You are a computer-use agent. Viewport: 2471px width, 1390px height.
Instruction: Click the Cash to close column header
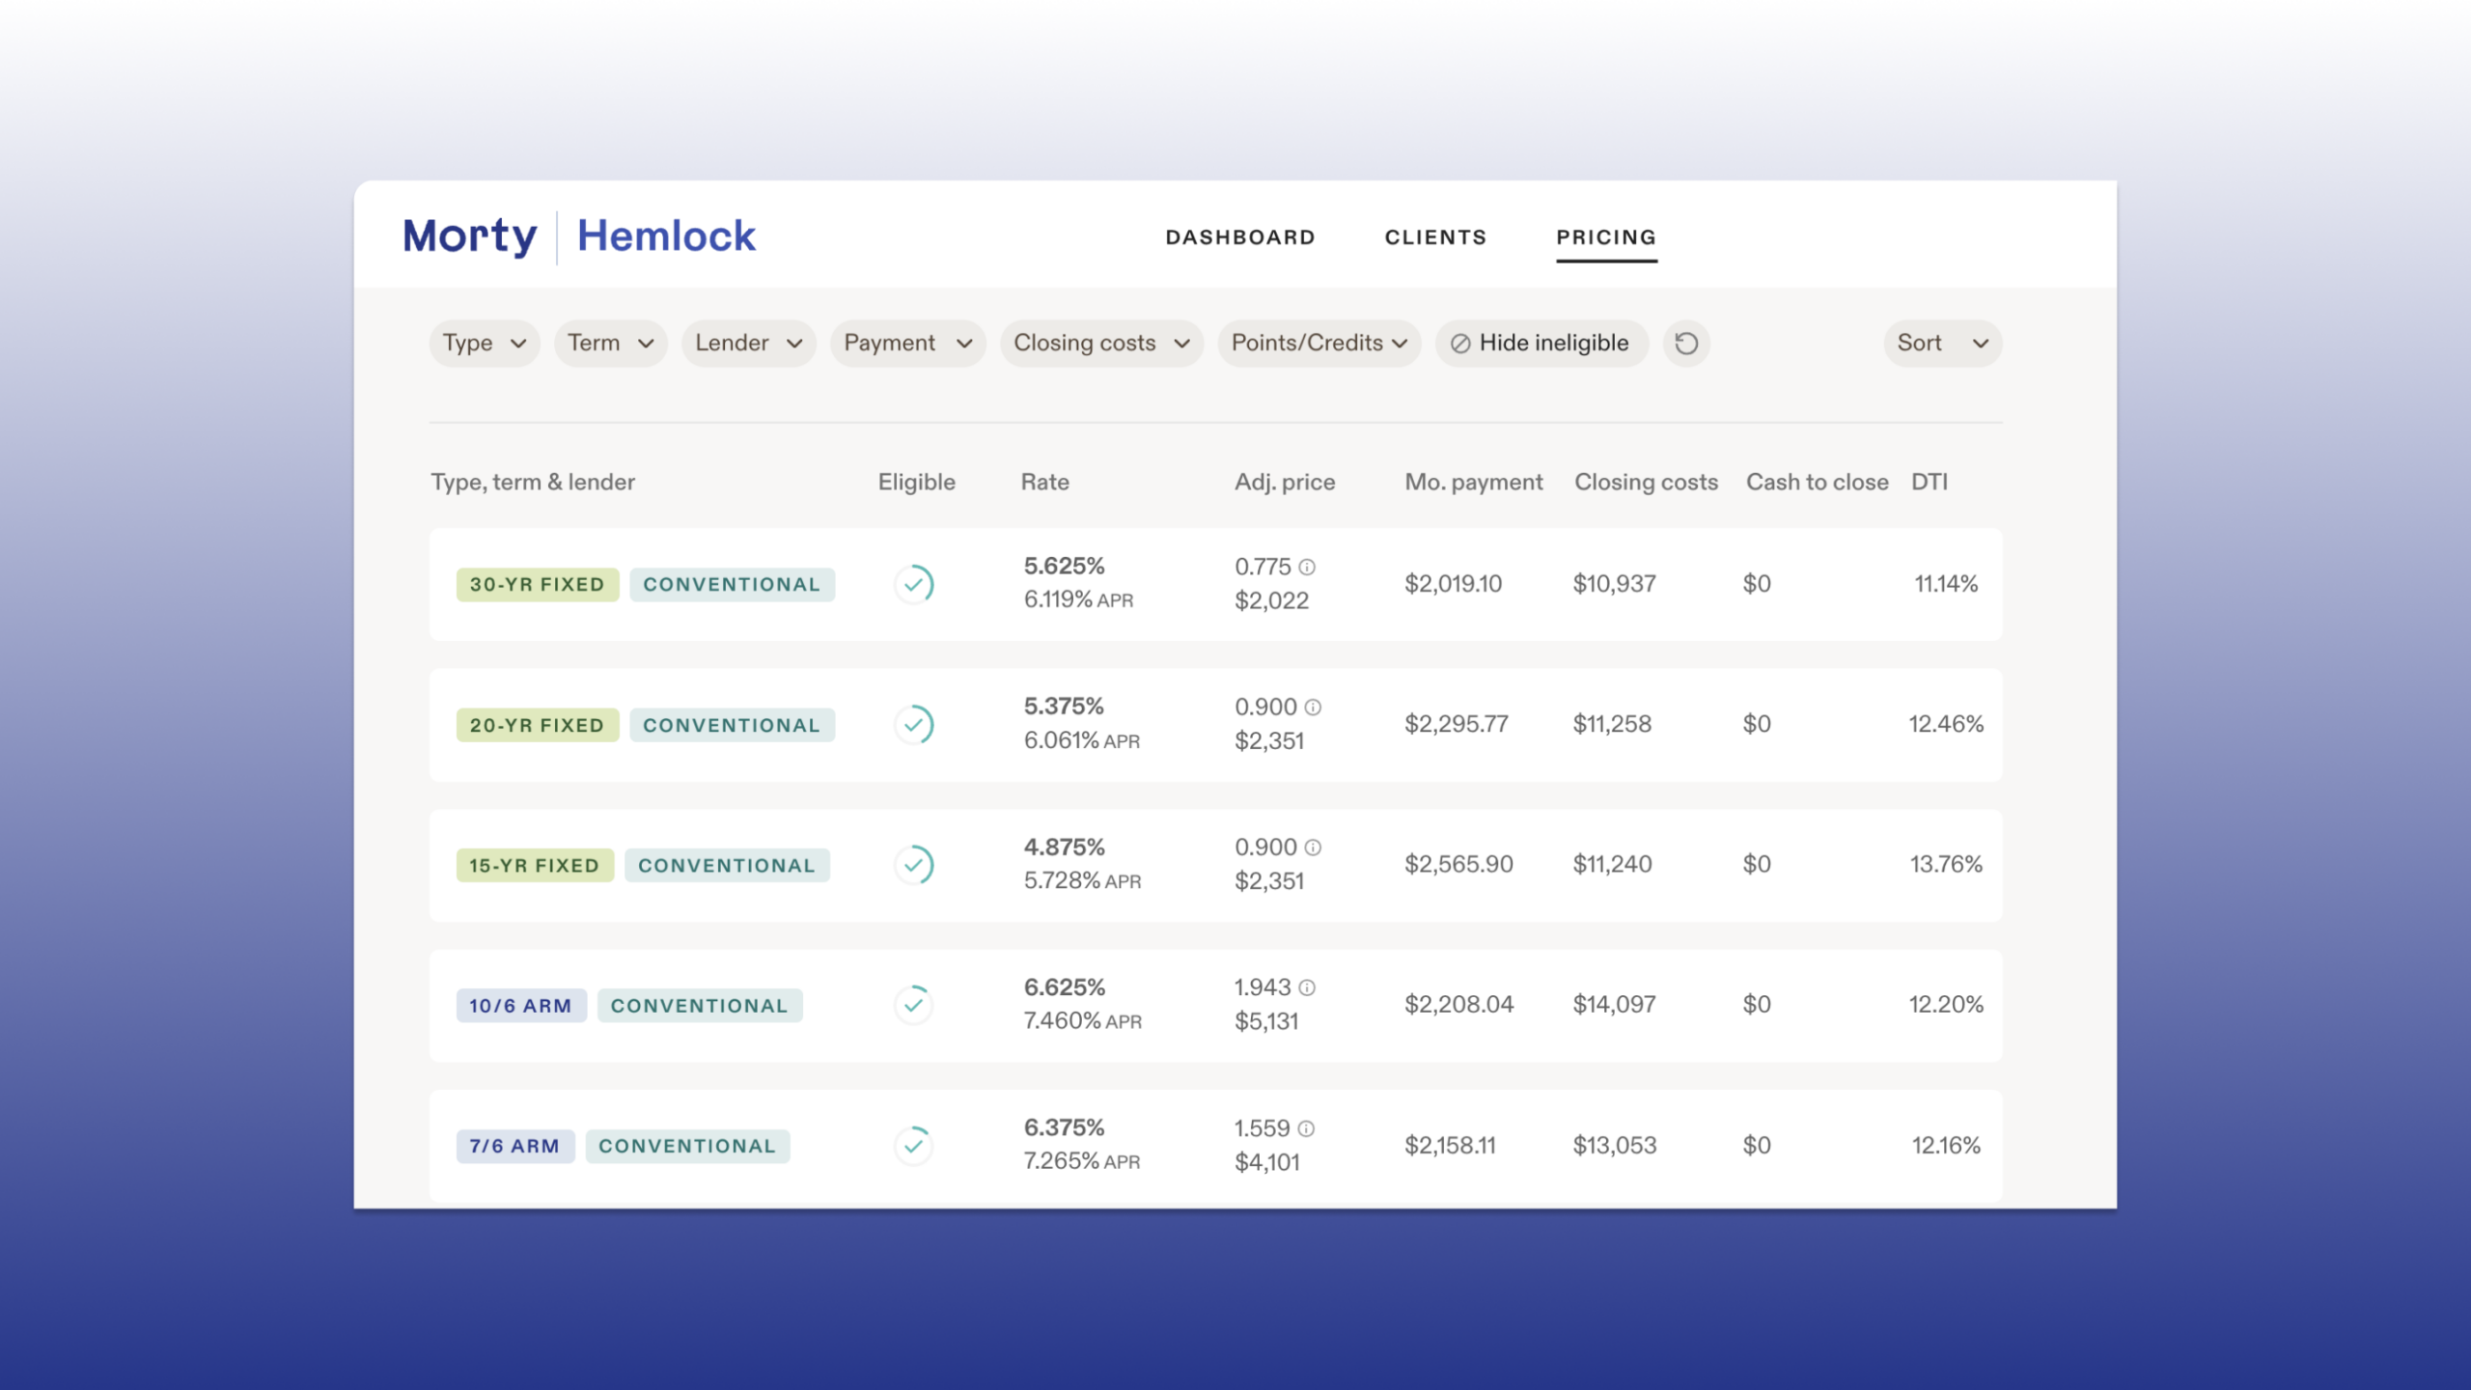(x=1818, y=482)
